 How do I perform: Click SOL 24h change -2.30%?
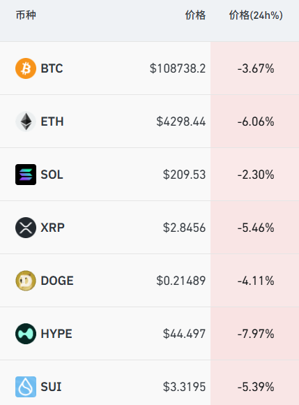[256, 175]
